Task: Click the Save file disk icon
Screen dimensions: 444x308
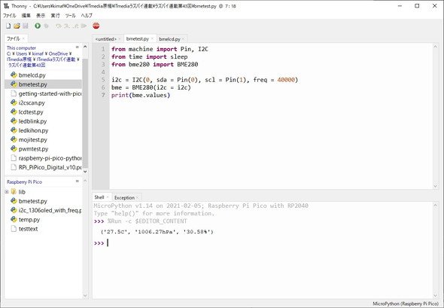Action: (26, 26)
